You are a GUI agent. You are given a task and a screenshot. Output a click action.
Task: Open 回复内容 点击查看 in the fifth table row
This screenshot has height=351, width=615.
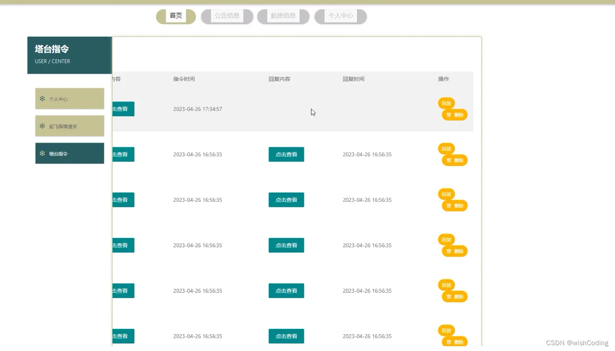click(x=286, y=291)
